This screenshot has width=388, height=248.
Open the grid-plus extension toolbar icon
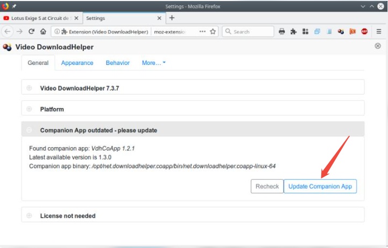click(x=305, y=32)
